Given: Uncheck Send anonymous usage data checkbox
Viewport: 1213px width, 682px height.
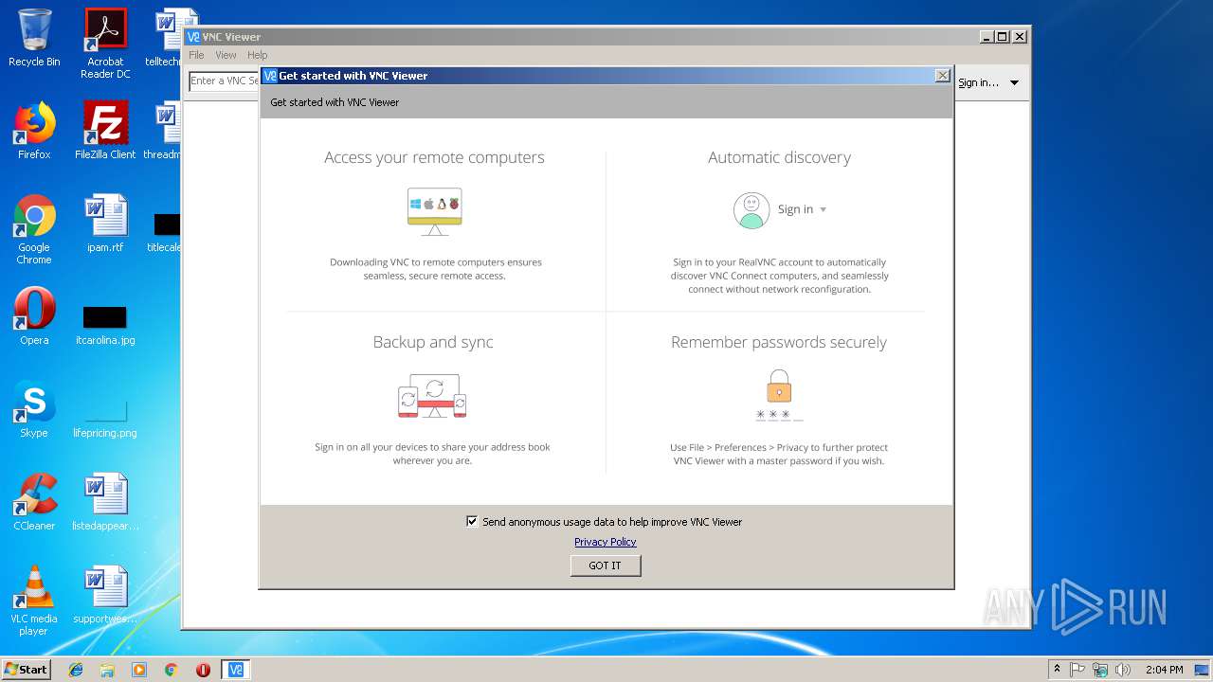Looking at the screenshot, I should click(472, 521).
